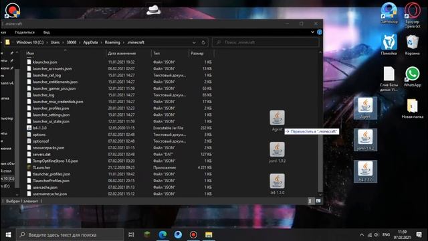Click the volume speaker tray icon

(377, 235)
